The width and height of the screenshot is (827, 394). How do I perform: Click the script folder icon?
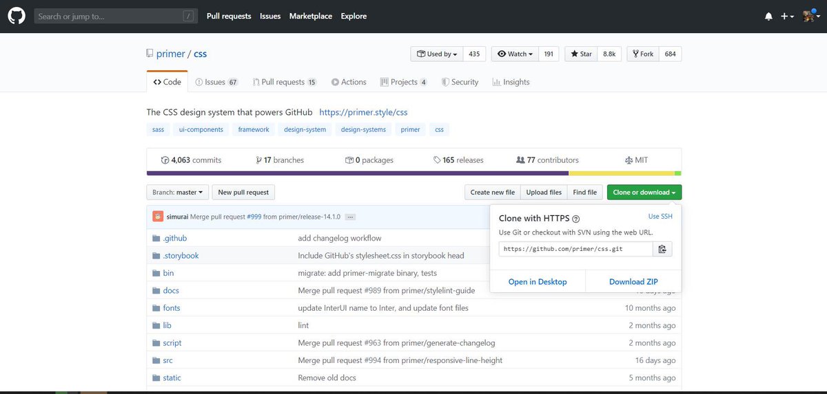tap(156, 343)
